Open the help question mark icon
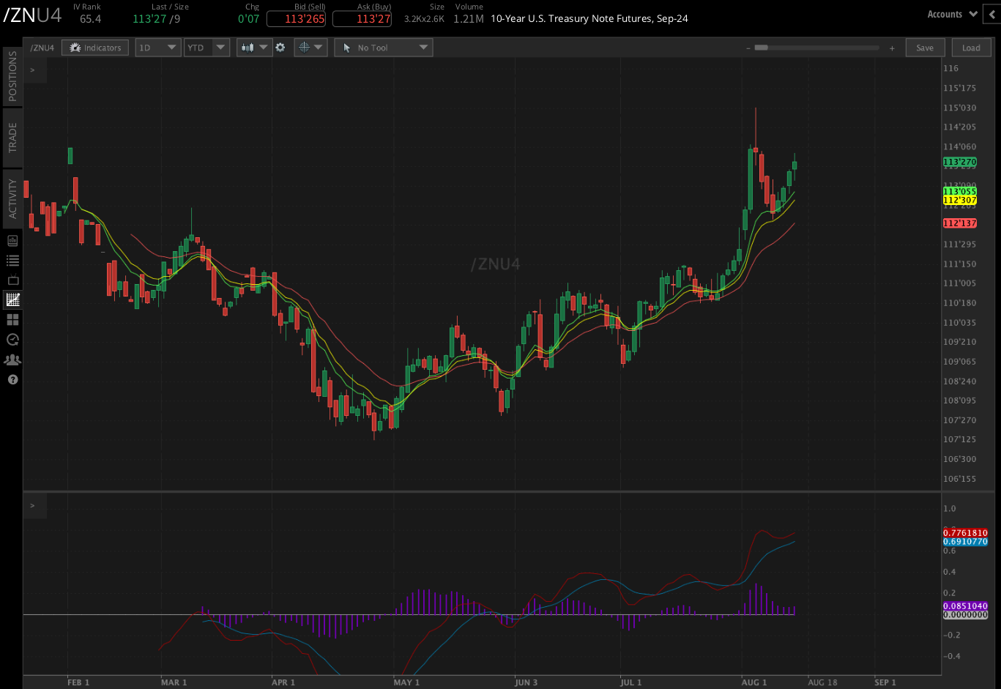Image resolution: width=1001 pixels, height=689 pixels. pos(12,379)
